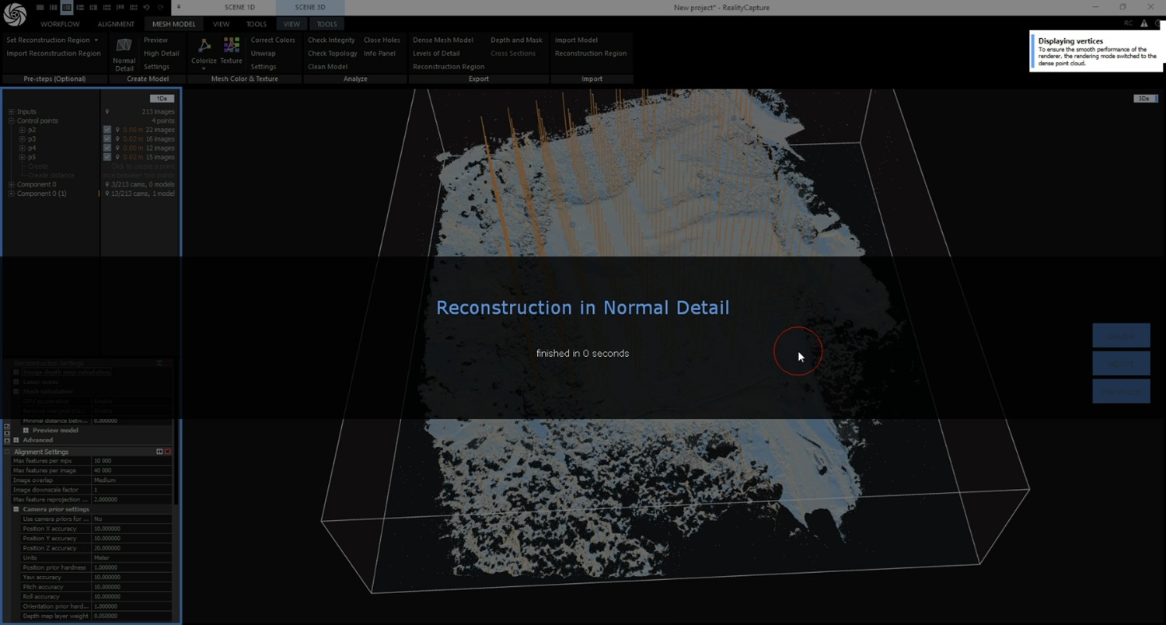This screenshot has height=625, width=1166.
Task: Click the Close Holes button
Action: [x=382, y=40]
